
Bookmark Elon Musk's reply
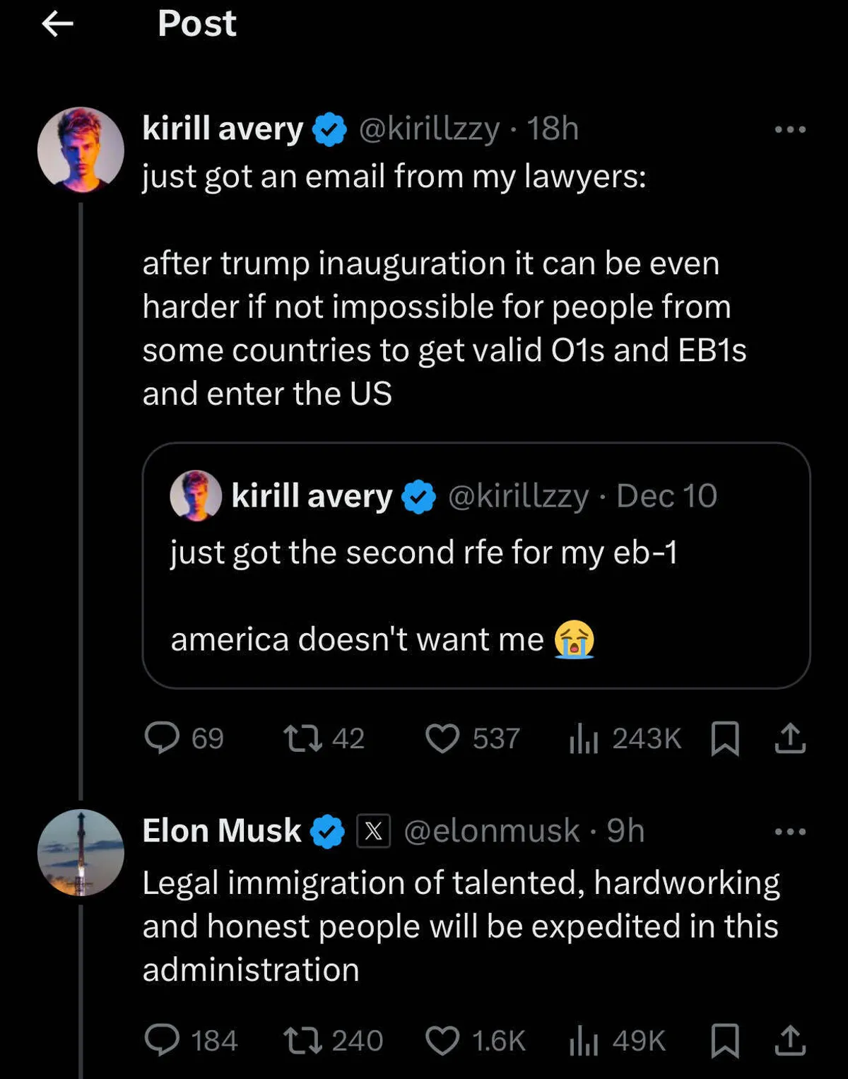pos(724,1040)
